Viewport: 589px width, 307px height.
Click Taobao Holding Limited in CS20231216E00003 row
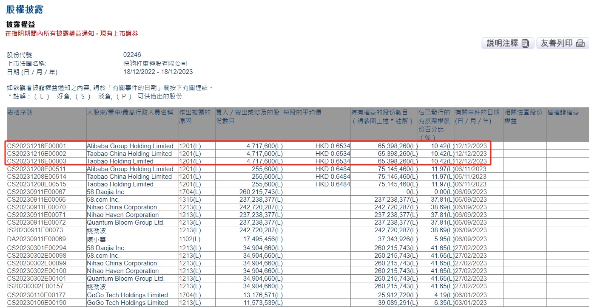pyautogui.click(x=120, y=161)
